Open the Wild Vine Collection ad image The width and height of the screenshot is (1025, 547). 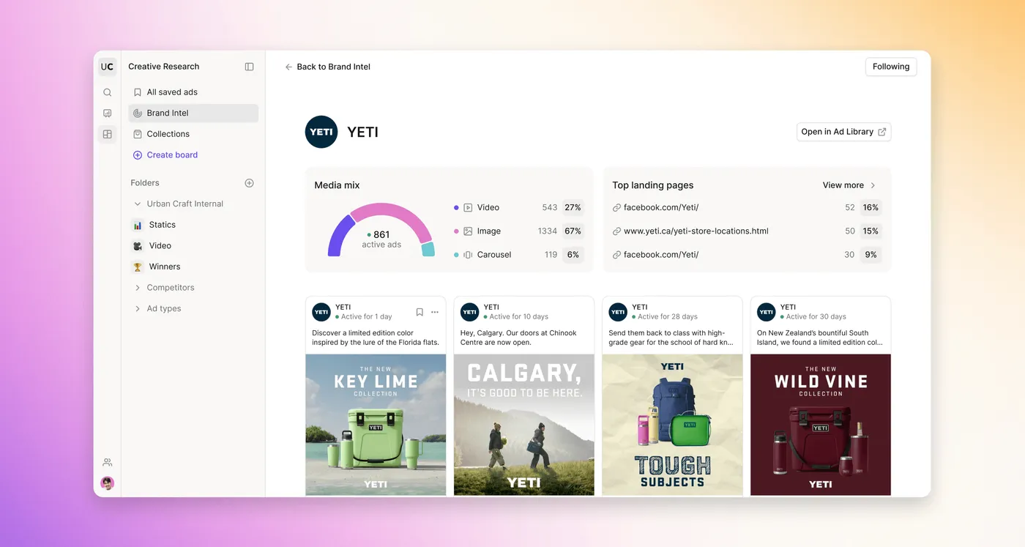pos(821,425)
